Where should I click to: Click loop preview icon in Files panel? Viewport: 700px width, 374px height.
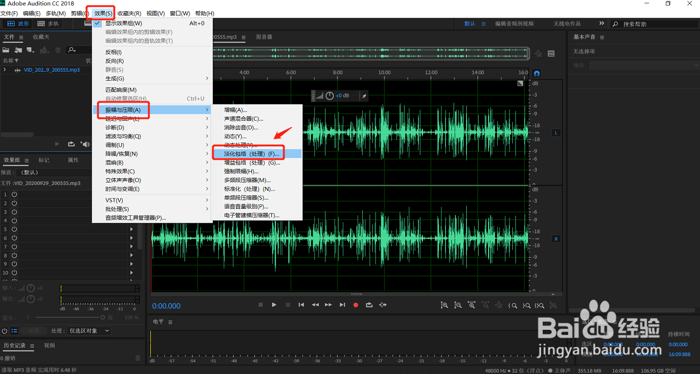click(71, 144)
